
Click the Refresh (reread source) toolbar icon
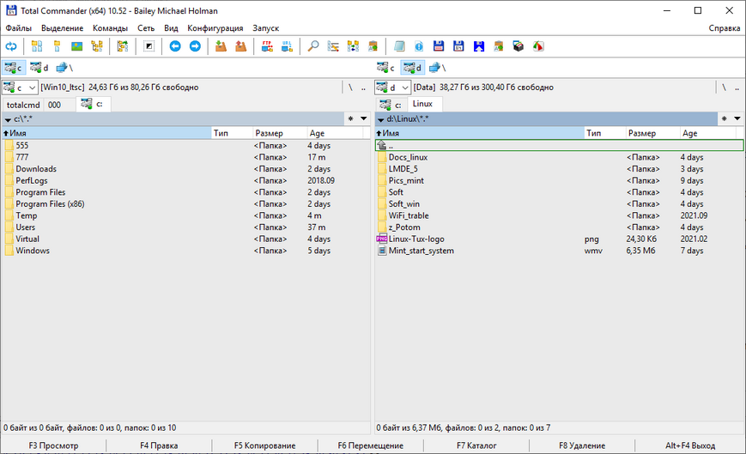(10, 46)
